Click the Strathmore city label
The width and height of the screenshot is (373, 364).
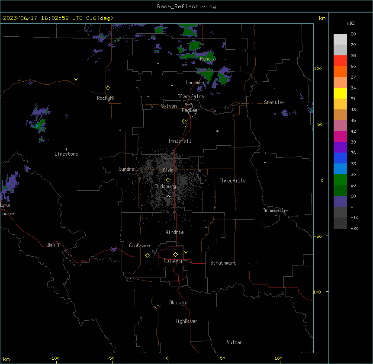[223, 263]
